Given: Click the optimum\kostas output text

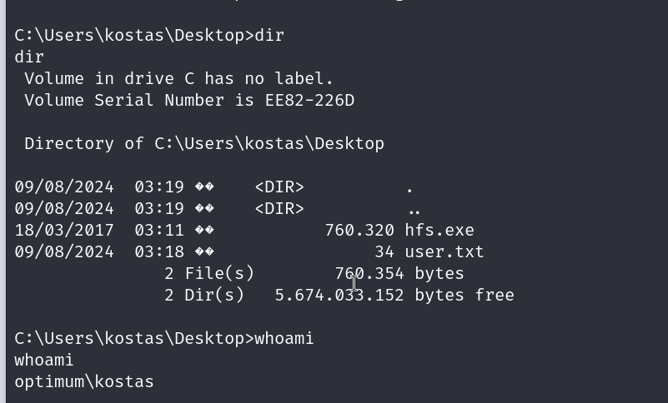Looking at the screenshot, I should 84,382.
